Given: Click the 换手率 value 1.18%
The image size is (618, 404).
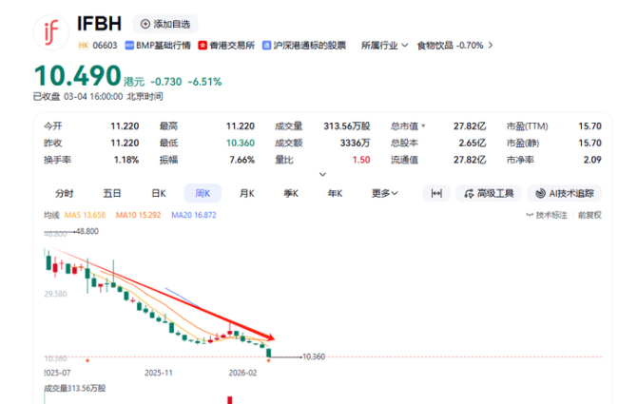Looking at the screenshot, I should point(126,160).
